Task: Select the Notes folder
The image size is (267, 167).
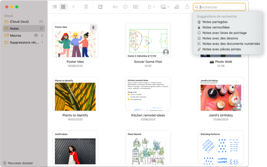Action: click(24, 28)
